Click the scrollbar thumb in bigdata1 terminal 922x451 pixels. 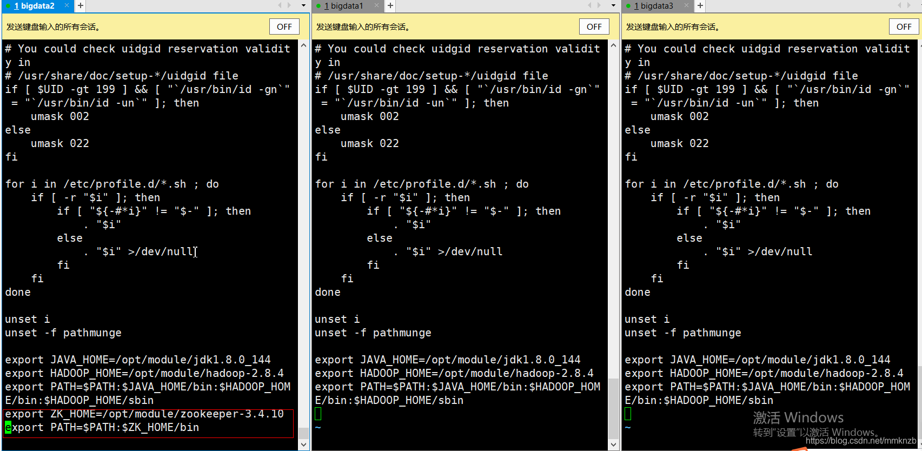pos(614,408)
